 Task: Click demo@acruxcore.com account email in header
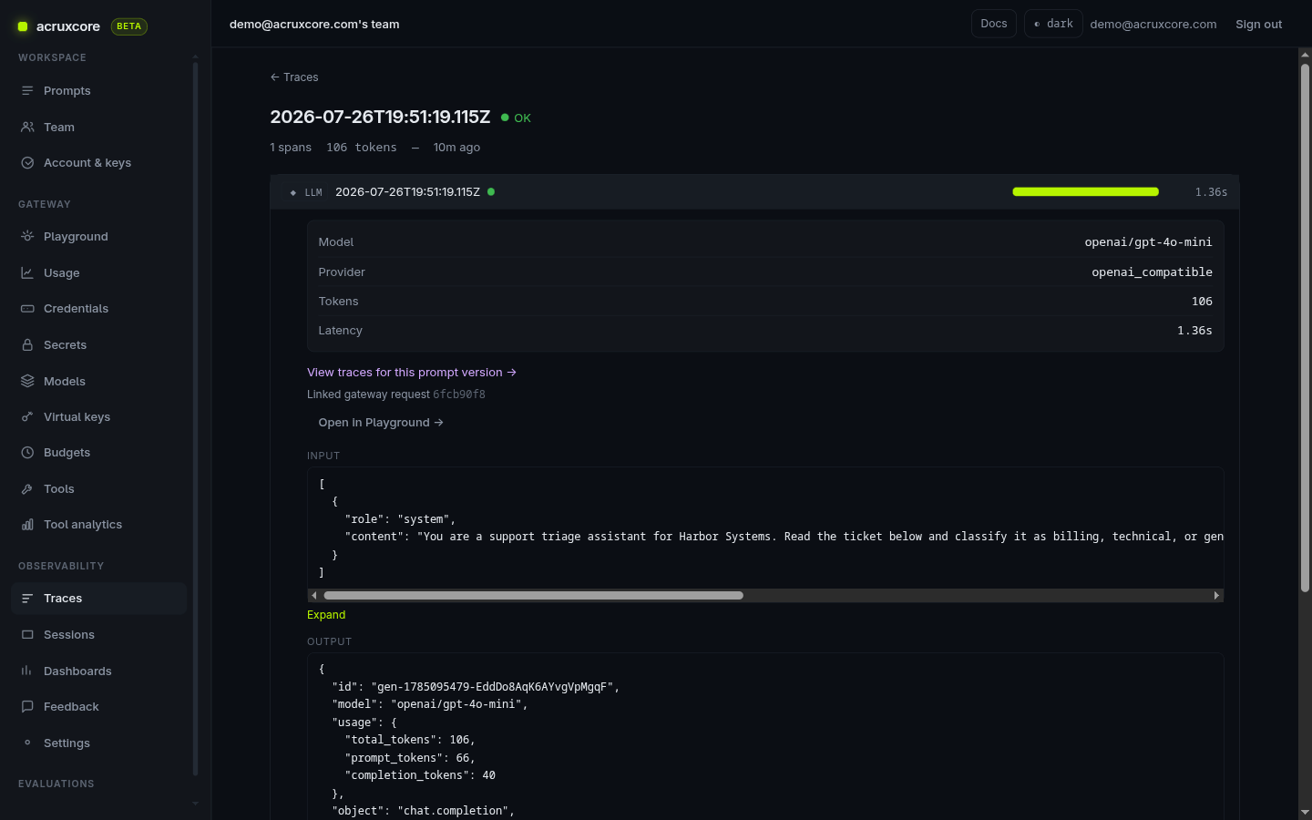pos(1153,25)
